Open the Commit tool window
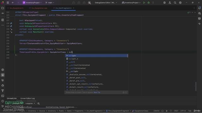The width and height of the screenshot is (202, 113). point(3,13)
